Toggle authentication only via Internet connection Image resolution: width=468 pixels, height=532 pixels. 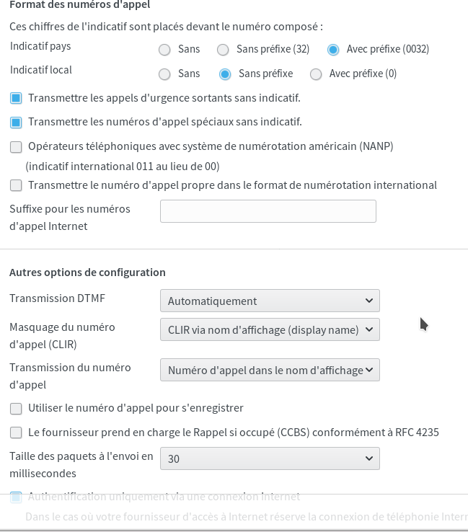click(16, 497)
